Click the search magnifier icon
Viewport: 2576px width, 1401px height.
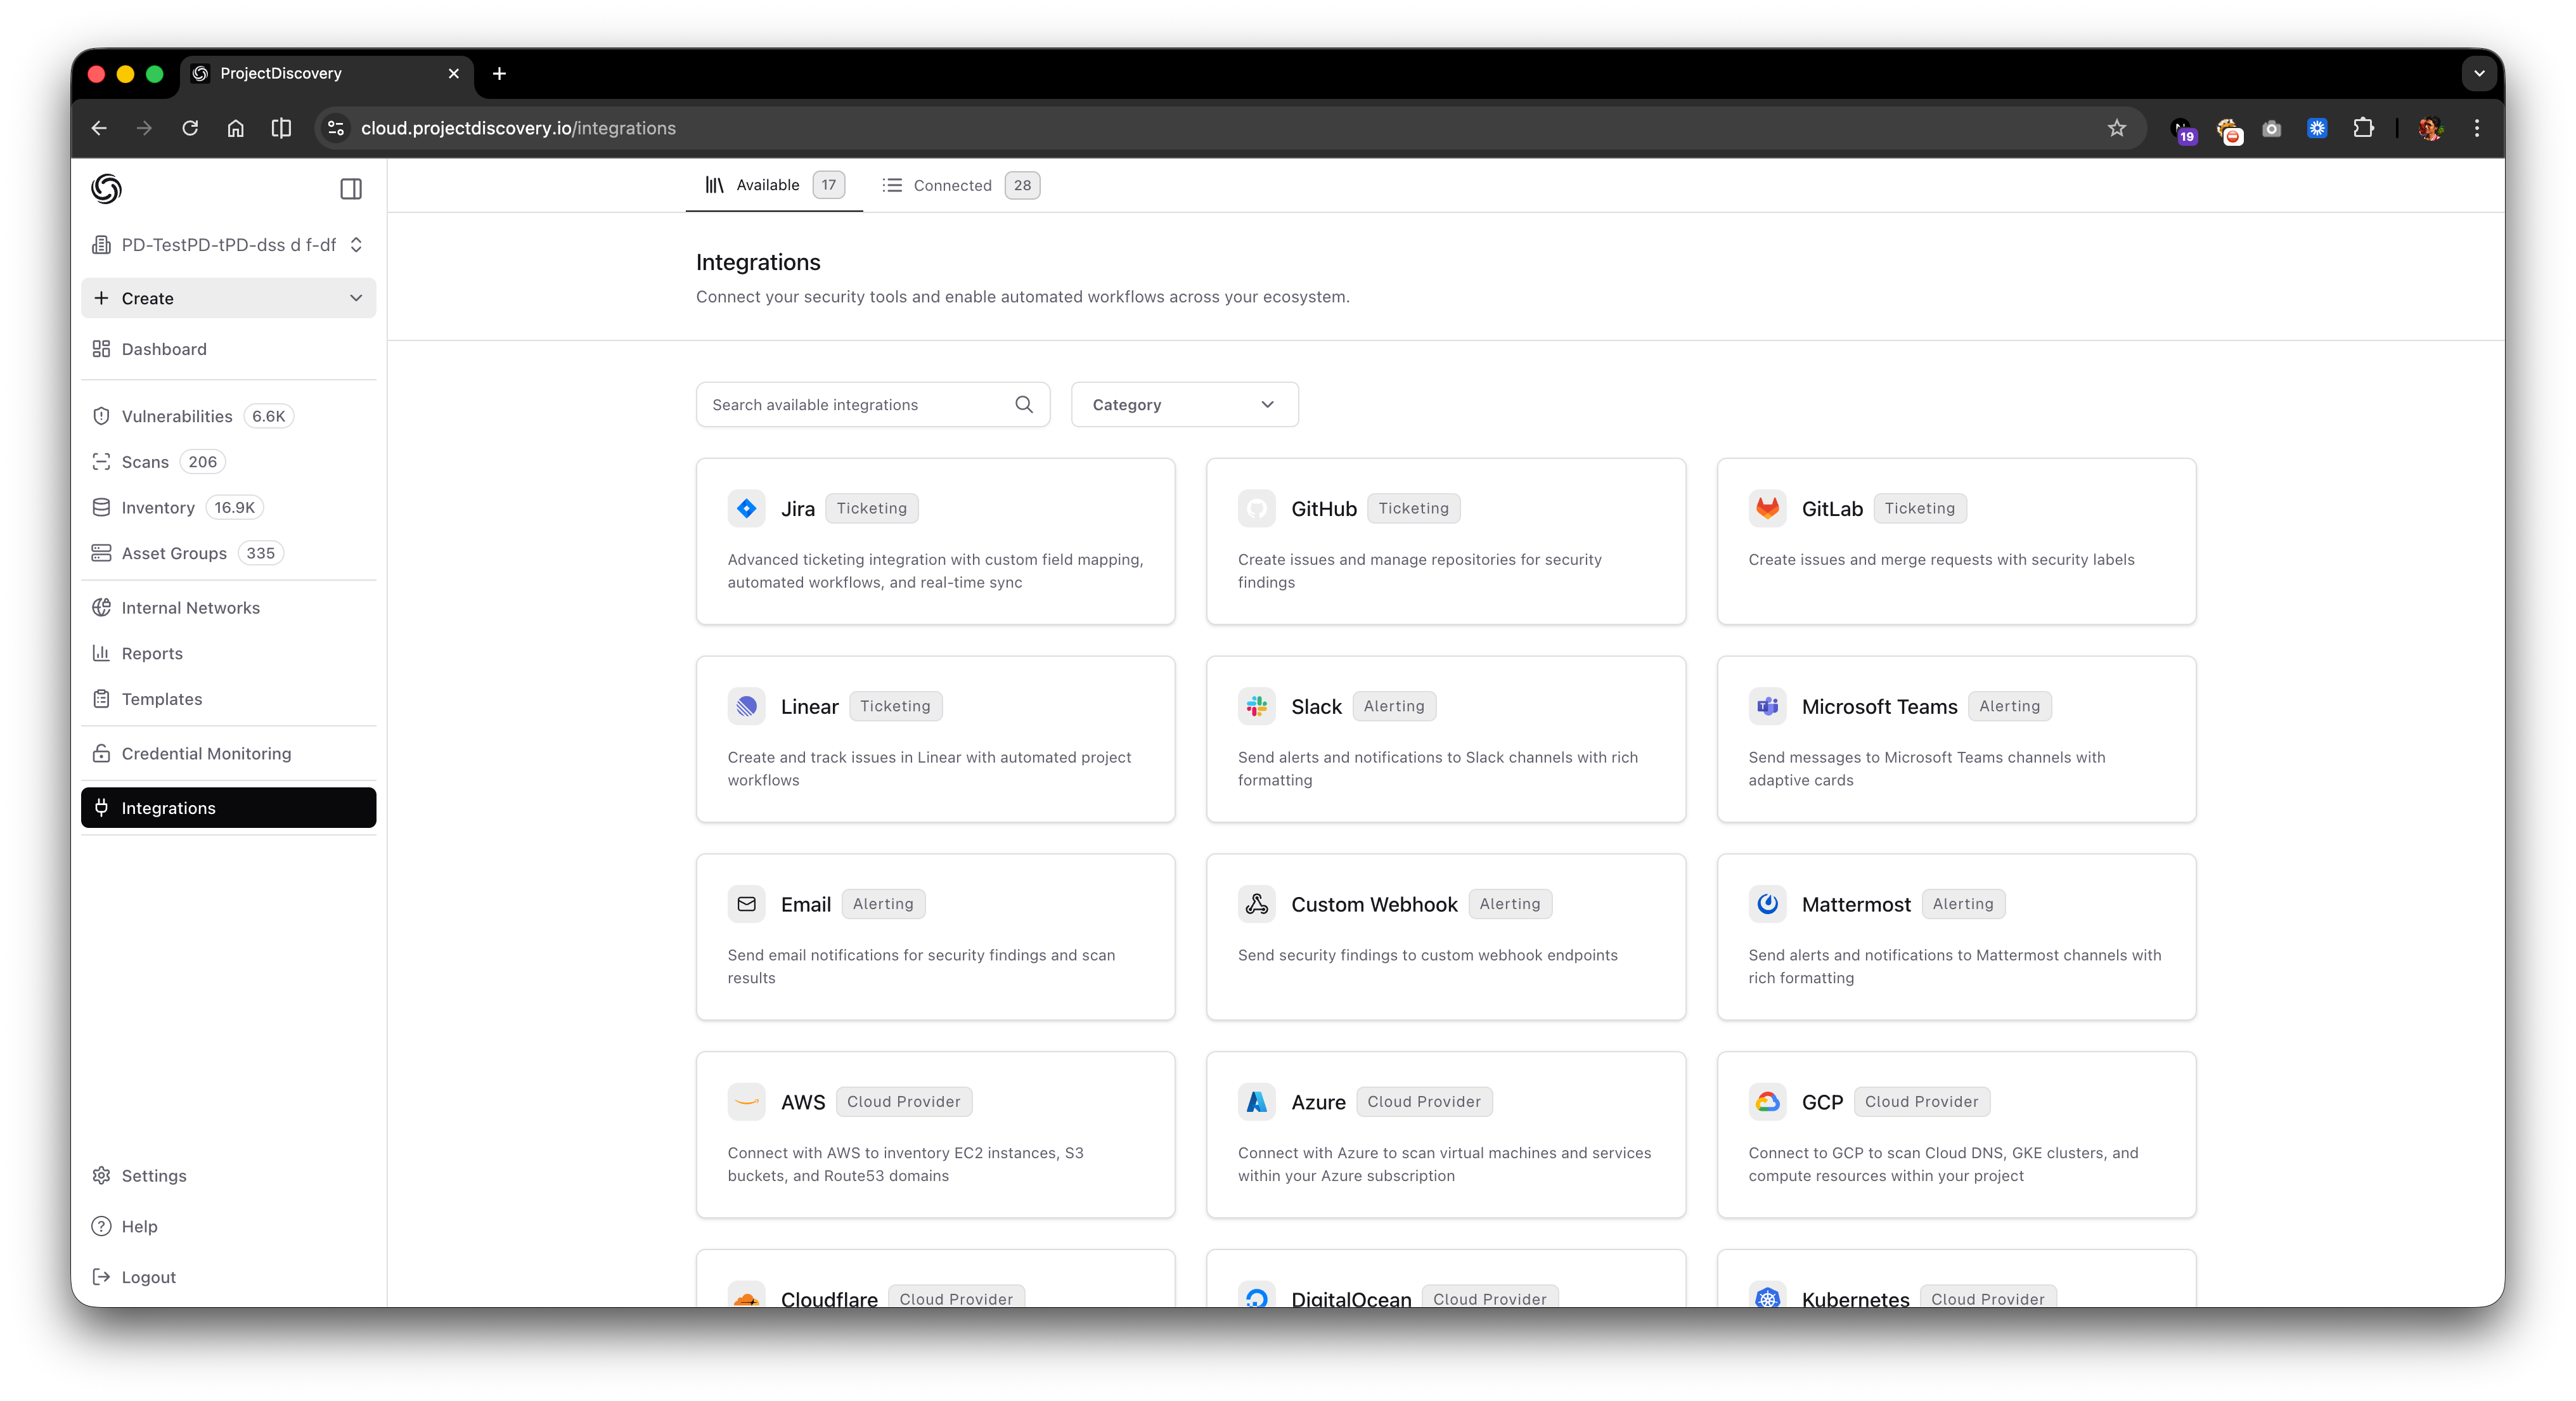point(1023,404)
